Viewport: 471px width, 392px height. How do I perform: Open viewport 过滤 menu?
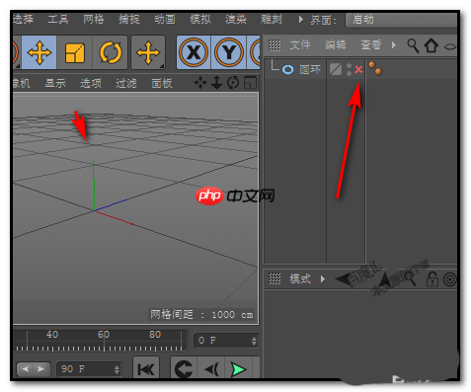click(x=126, y=83)
